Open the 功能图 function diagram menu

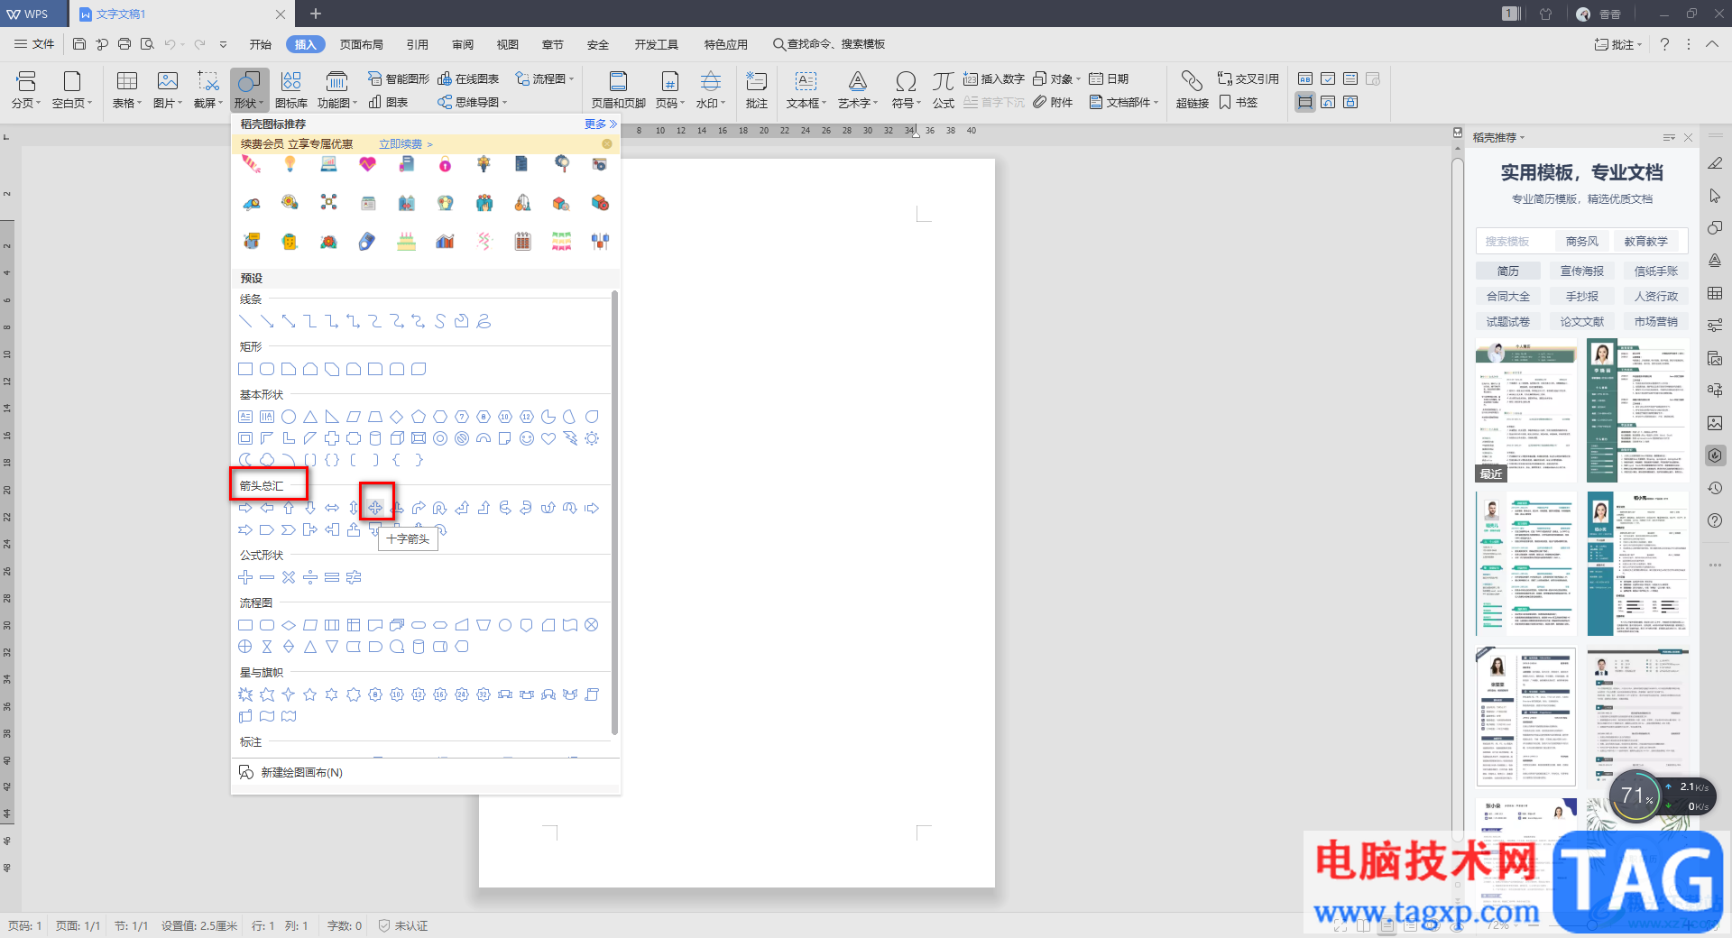[x=336, y=90]
